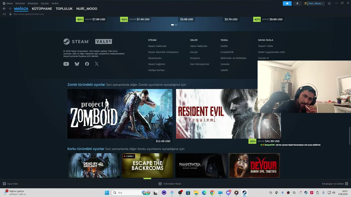Open File Explorer from the taskbar
Image resolution: width=351 pixels, height=197 pixels.
(x=196, y=193)
